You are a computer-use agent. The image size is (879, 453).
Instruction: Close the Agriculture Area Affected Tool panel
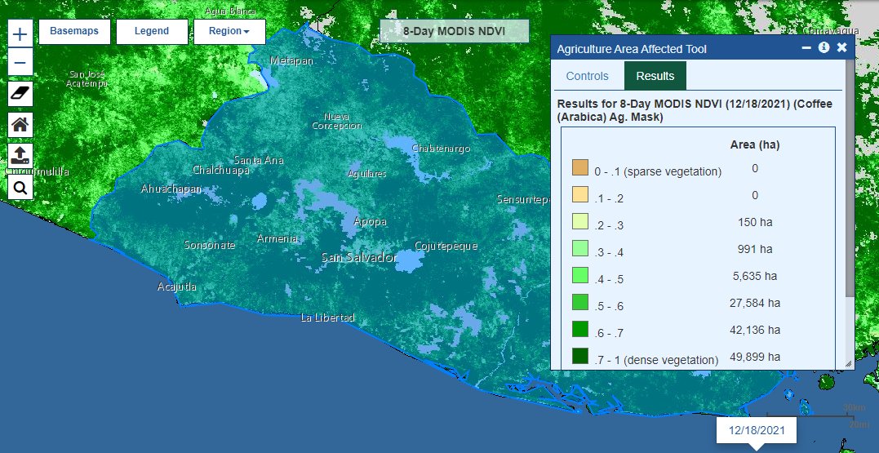coord(841,47)
